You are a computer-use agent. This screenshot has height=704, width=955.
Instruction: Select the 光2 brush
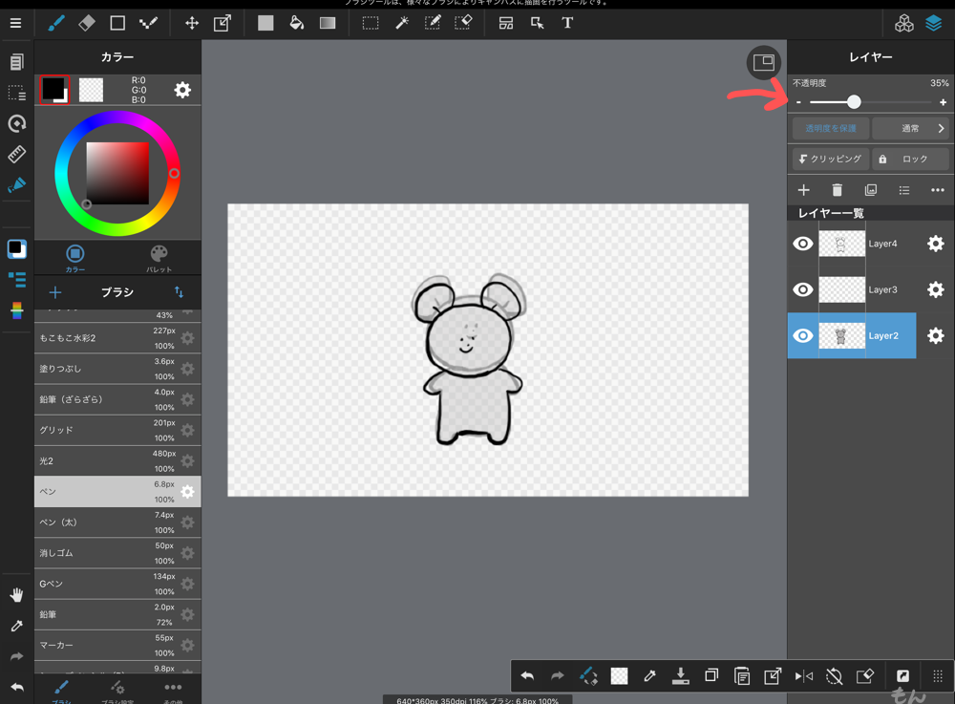(117, 461)
